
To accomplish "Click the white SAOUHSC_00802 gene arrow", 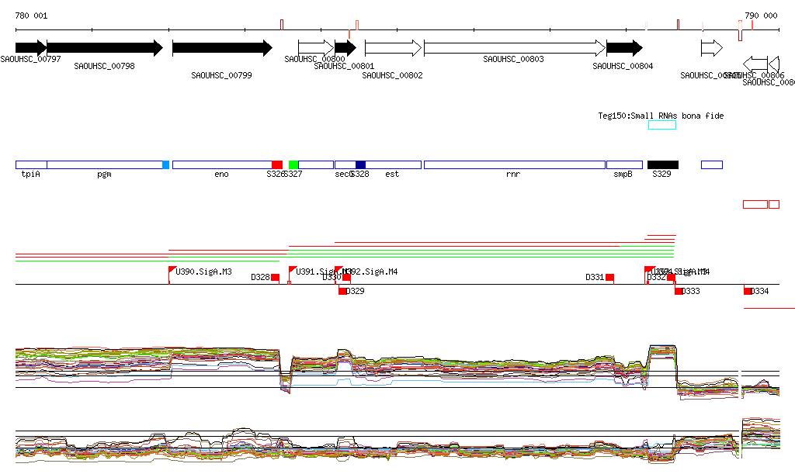I will (392, 48).
